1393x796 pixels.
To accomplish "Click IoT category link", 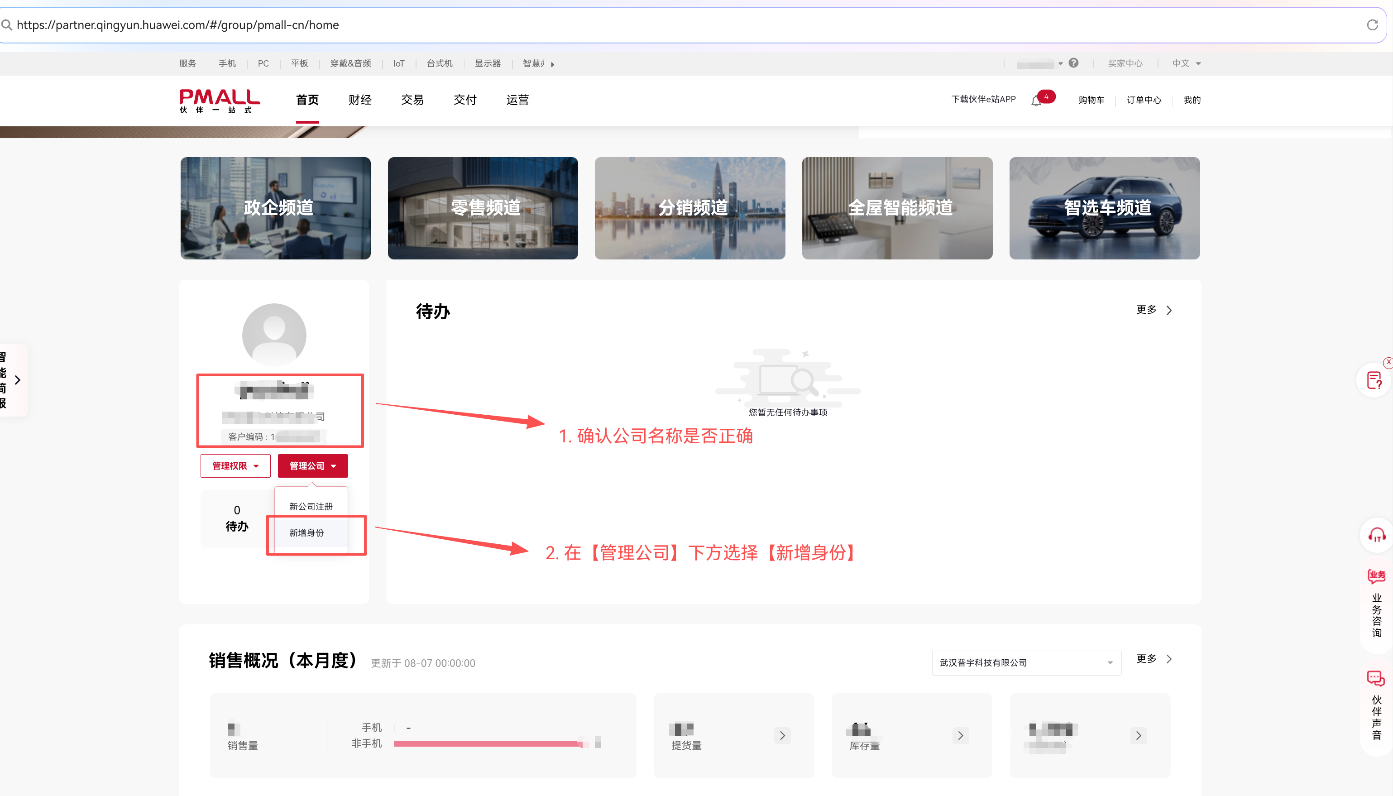I will tap(398, 63).
